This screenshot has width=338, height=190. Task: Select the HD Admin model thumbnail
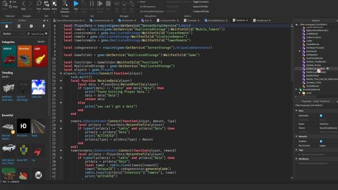(23, 126)
